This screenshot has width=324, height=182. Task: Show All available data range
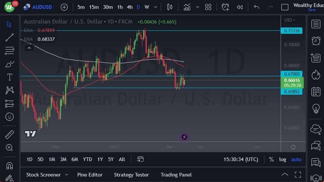(x=122, y=159)
